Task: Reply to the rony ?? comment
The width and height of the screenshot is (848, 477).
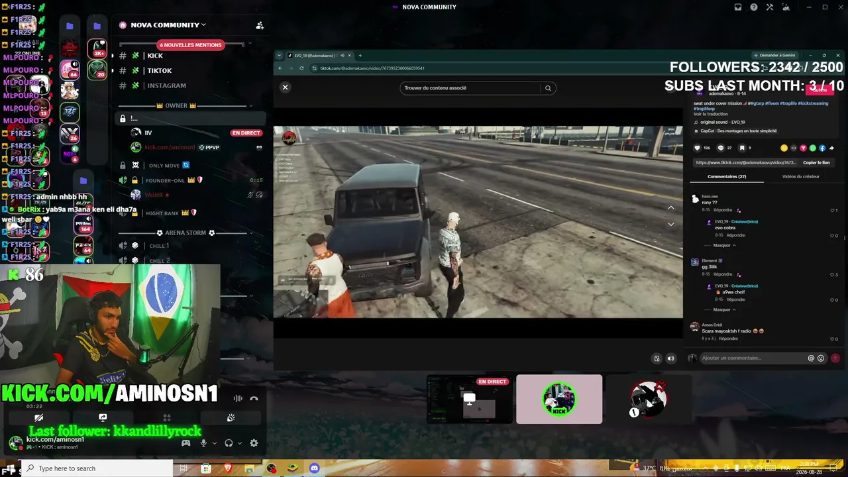Action: coord(723,210)
